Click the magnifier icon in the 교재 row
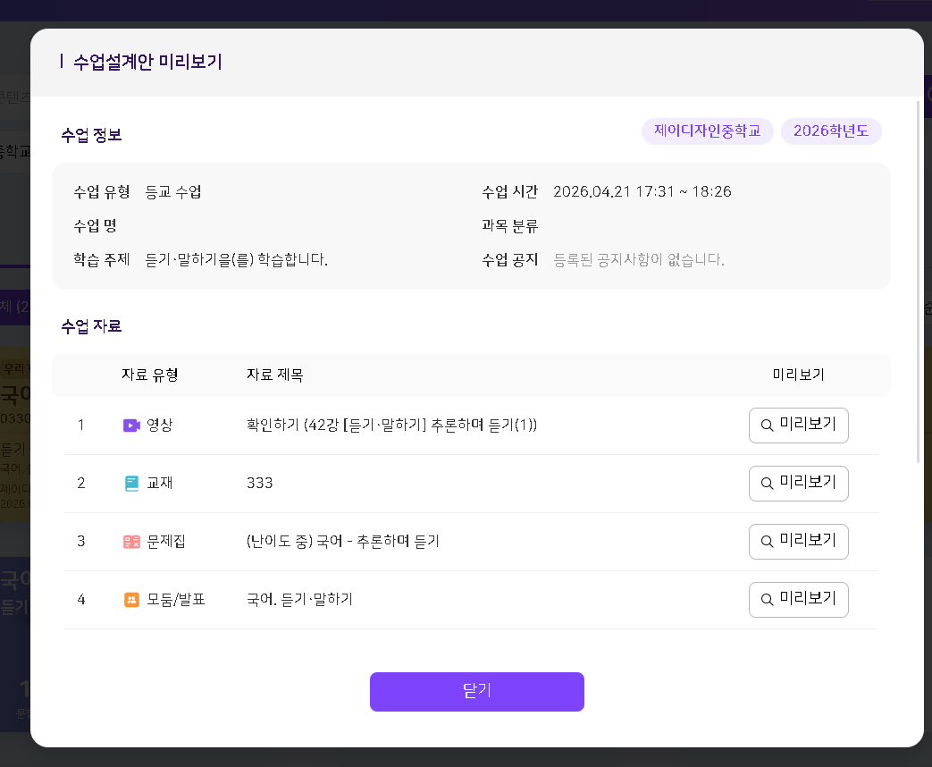Screen dimensions: 932x767 [767, 484]
